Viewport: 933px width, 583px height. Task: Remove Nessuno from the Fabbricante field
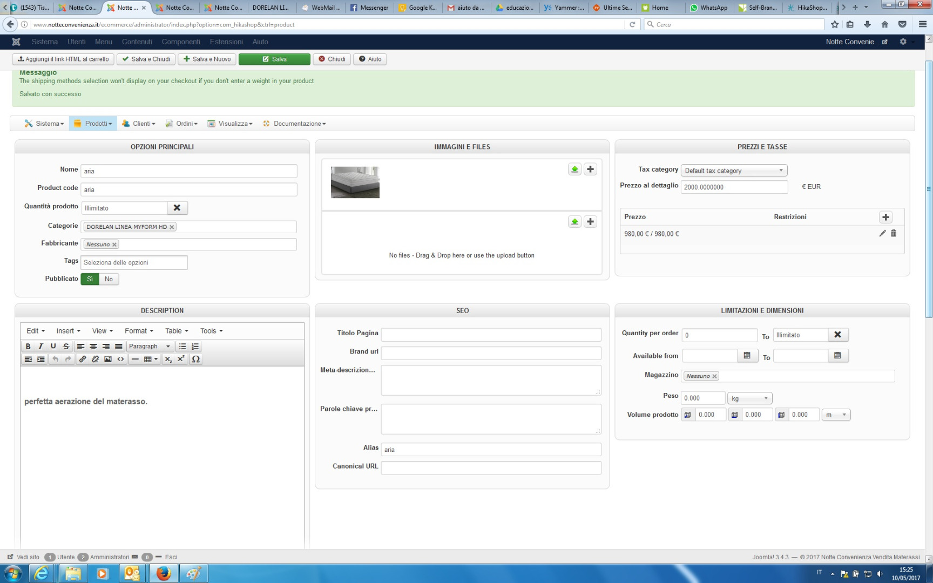(x=114, y=245)
